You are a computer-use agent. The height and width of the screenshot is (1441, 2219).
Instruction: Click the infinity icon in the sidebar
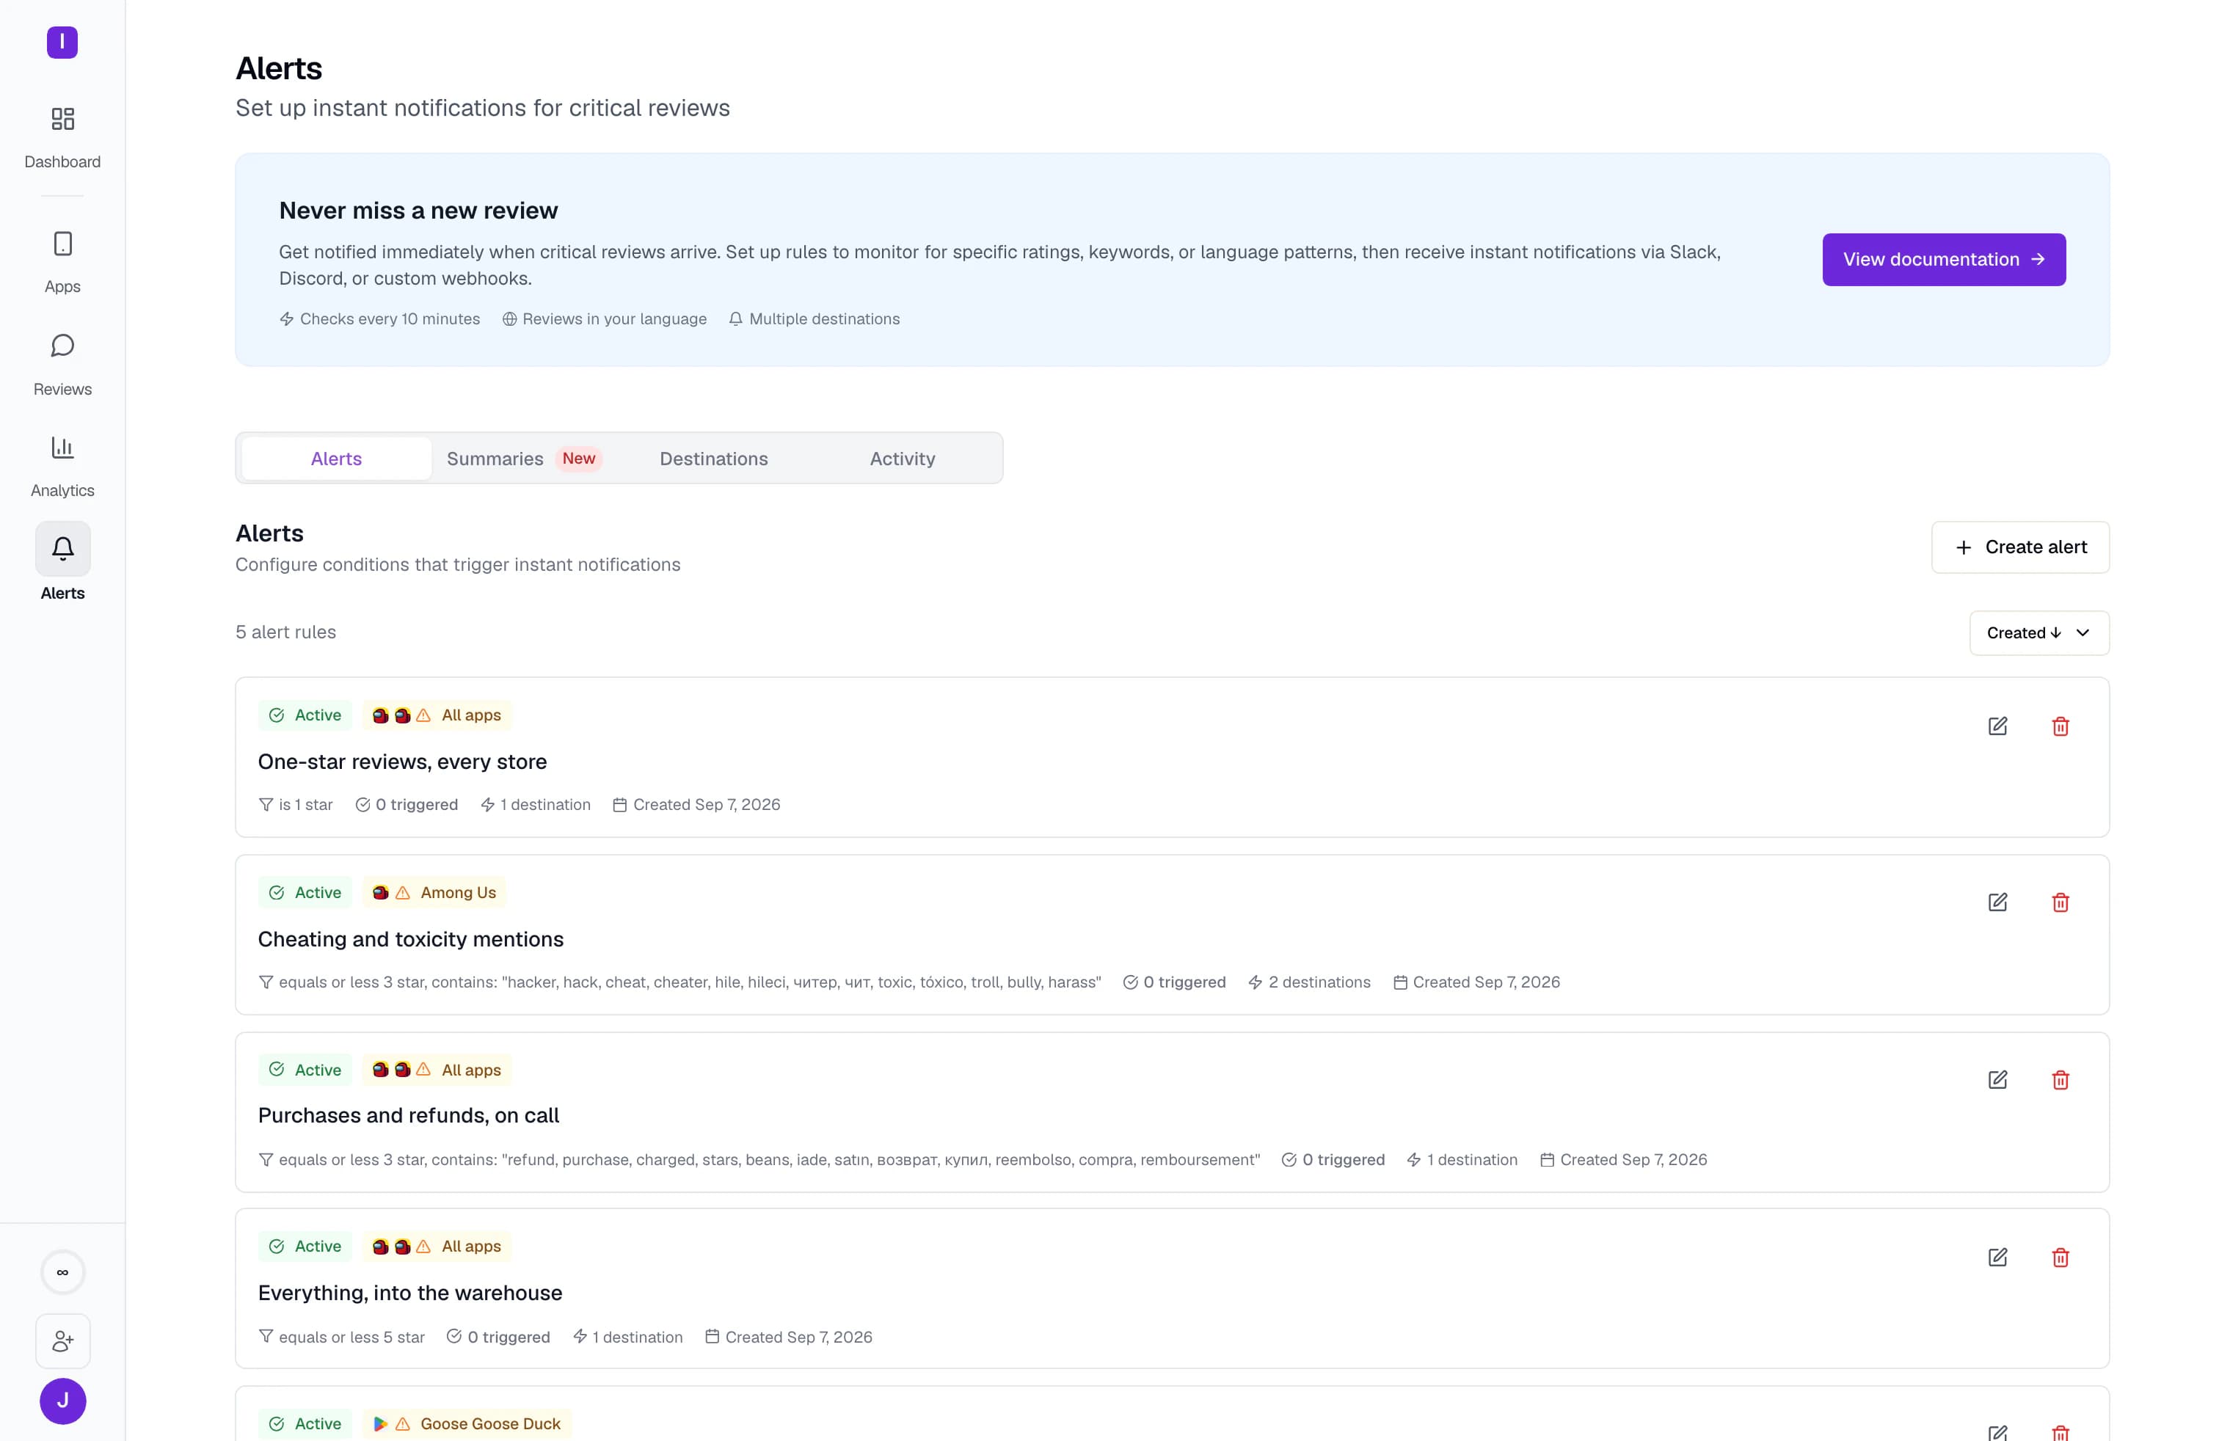(x=62, y=1272)
